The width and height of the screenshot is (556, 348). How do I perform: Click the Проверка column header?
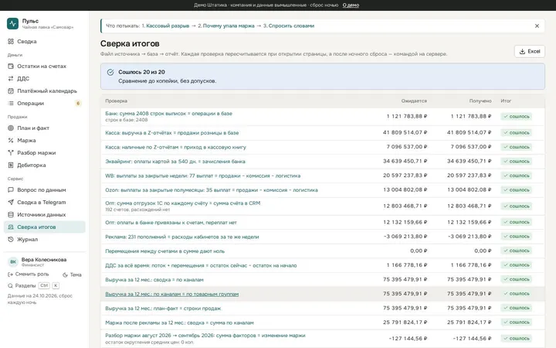pos(116,101)
